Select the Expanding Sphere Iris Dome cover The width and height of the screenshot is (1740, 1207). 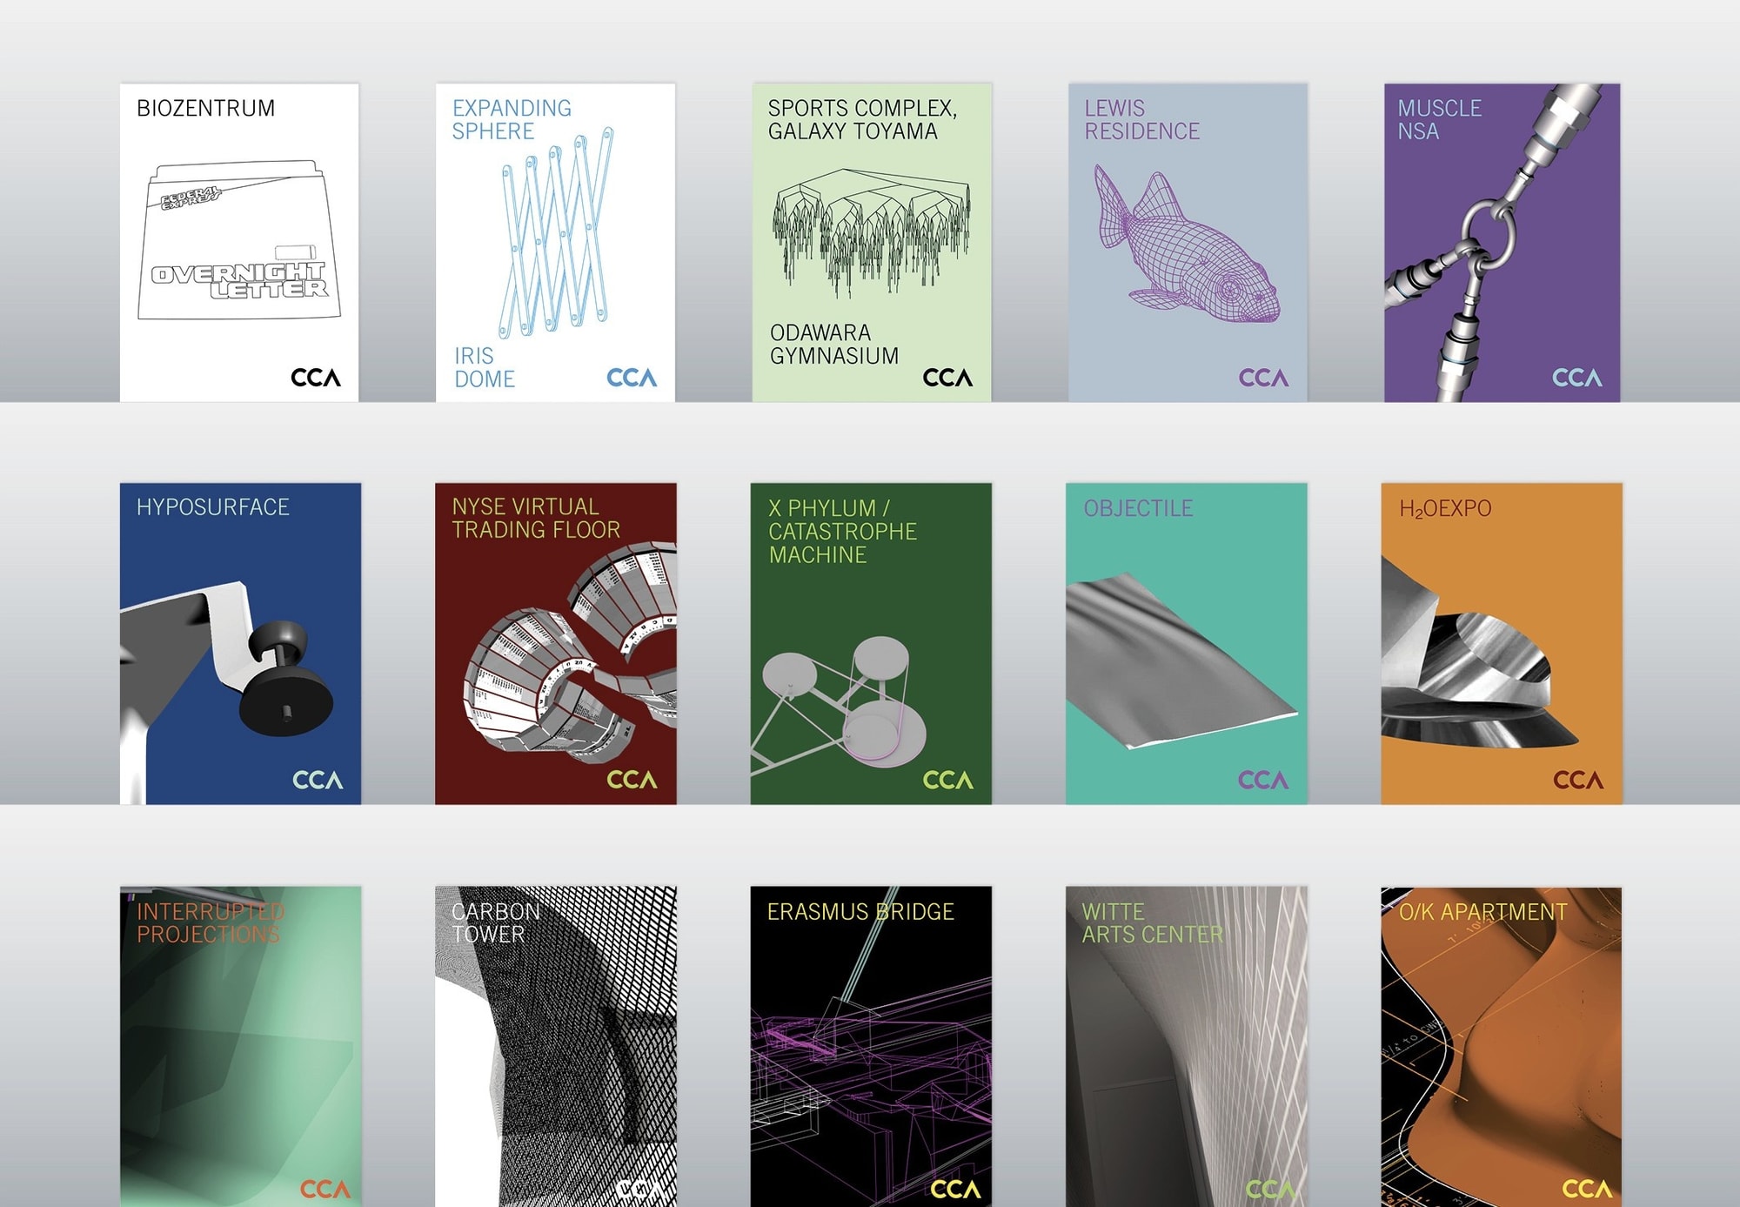click(x=555, y=242)
